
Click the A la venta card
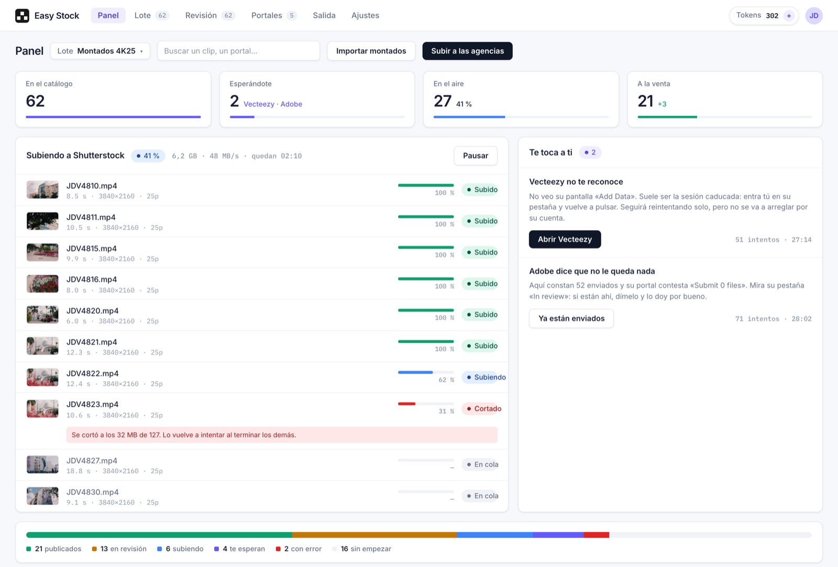pos(725,99)
